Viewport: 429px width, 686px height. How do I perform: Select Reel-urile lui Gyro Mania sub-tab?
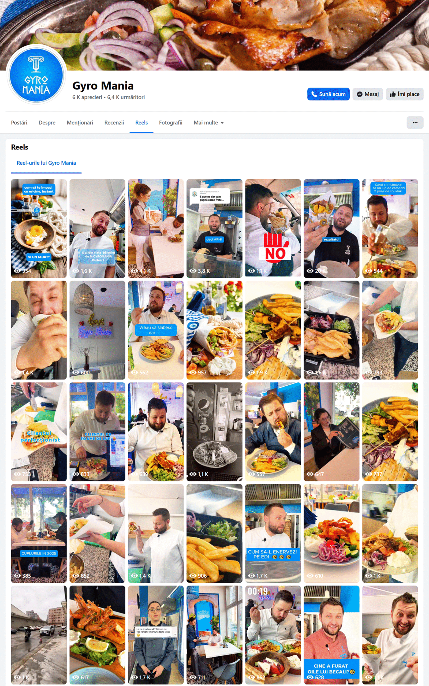click(46, 163)
